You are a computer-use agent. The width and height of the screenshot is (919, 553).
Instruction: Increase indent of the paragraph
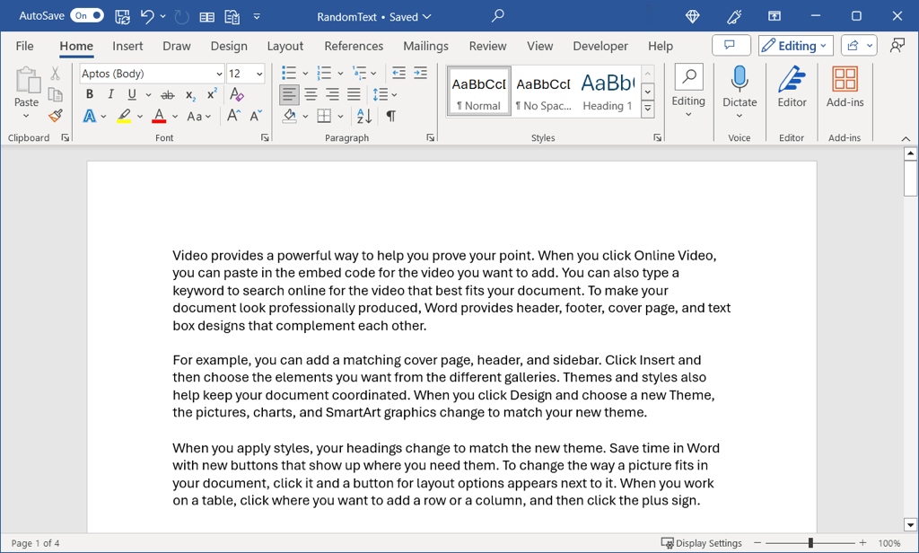[x=420, y=73]
